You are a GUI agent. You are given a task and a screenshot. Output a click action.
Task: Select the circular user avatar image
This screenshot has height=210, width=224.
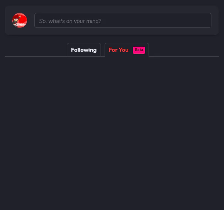(20, 20)
